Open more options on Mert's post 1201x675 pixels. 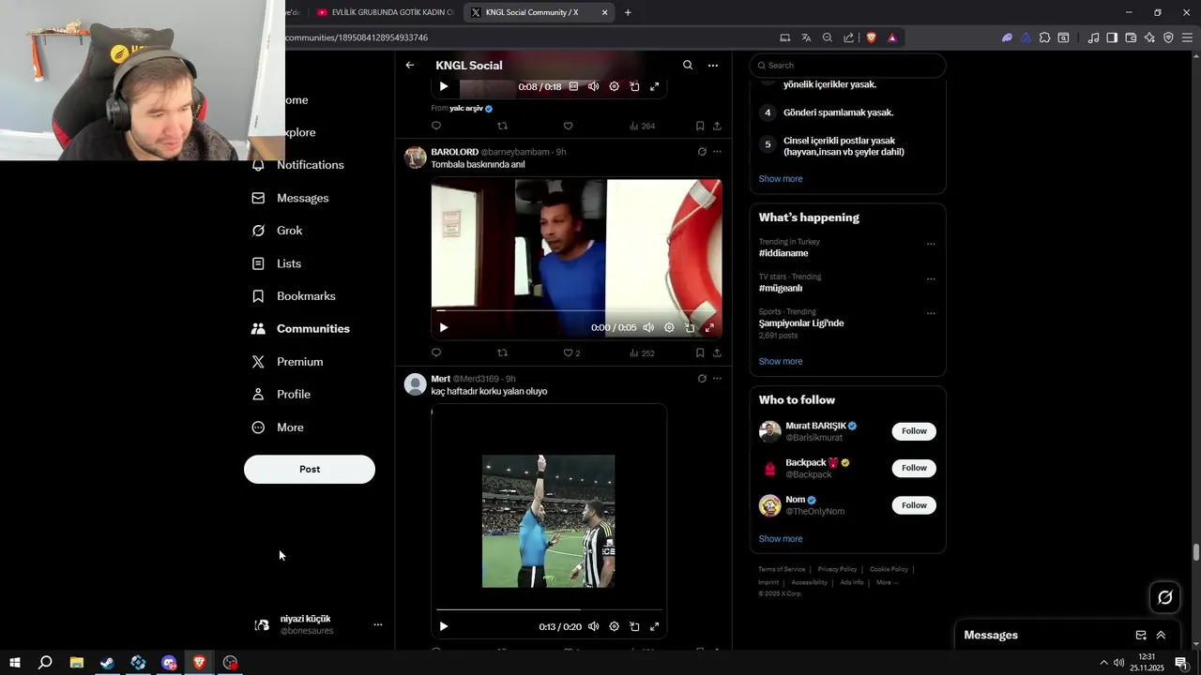pyautogui.click(x=717, y=379)
